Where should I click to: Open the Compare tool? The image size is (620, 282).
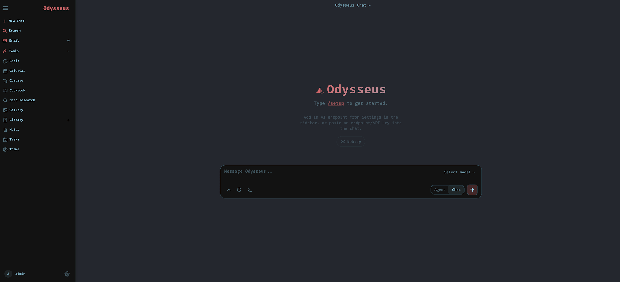pyautogui.click(x=16, y=80)
